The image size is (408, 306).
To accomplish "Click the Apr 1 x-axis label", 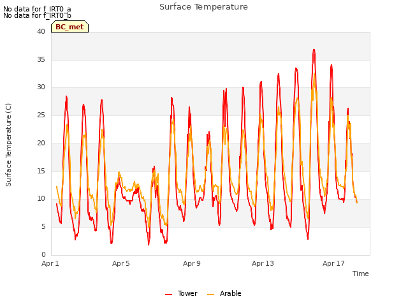I will click(x=50, y=263).
